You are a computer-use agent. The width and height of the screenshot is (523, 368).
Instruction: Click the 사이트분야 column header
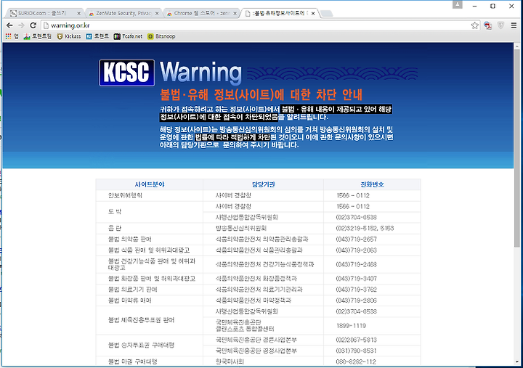[150, 184]
